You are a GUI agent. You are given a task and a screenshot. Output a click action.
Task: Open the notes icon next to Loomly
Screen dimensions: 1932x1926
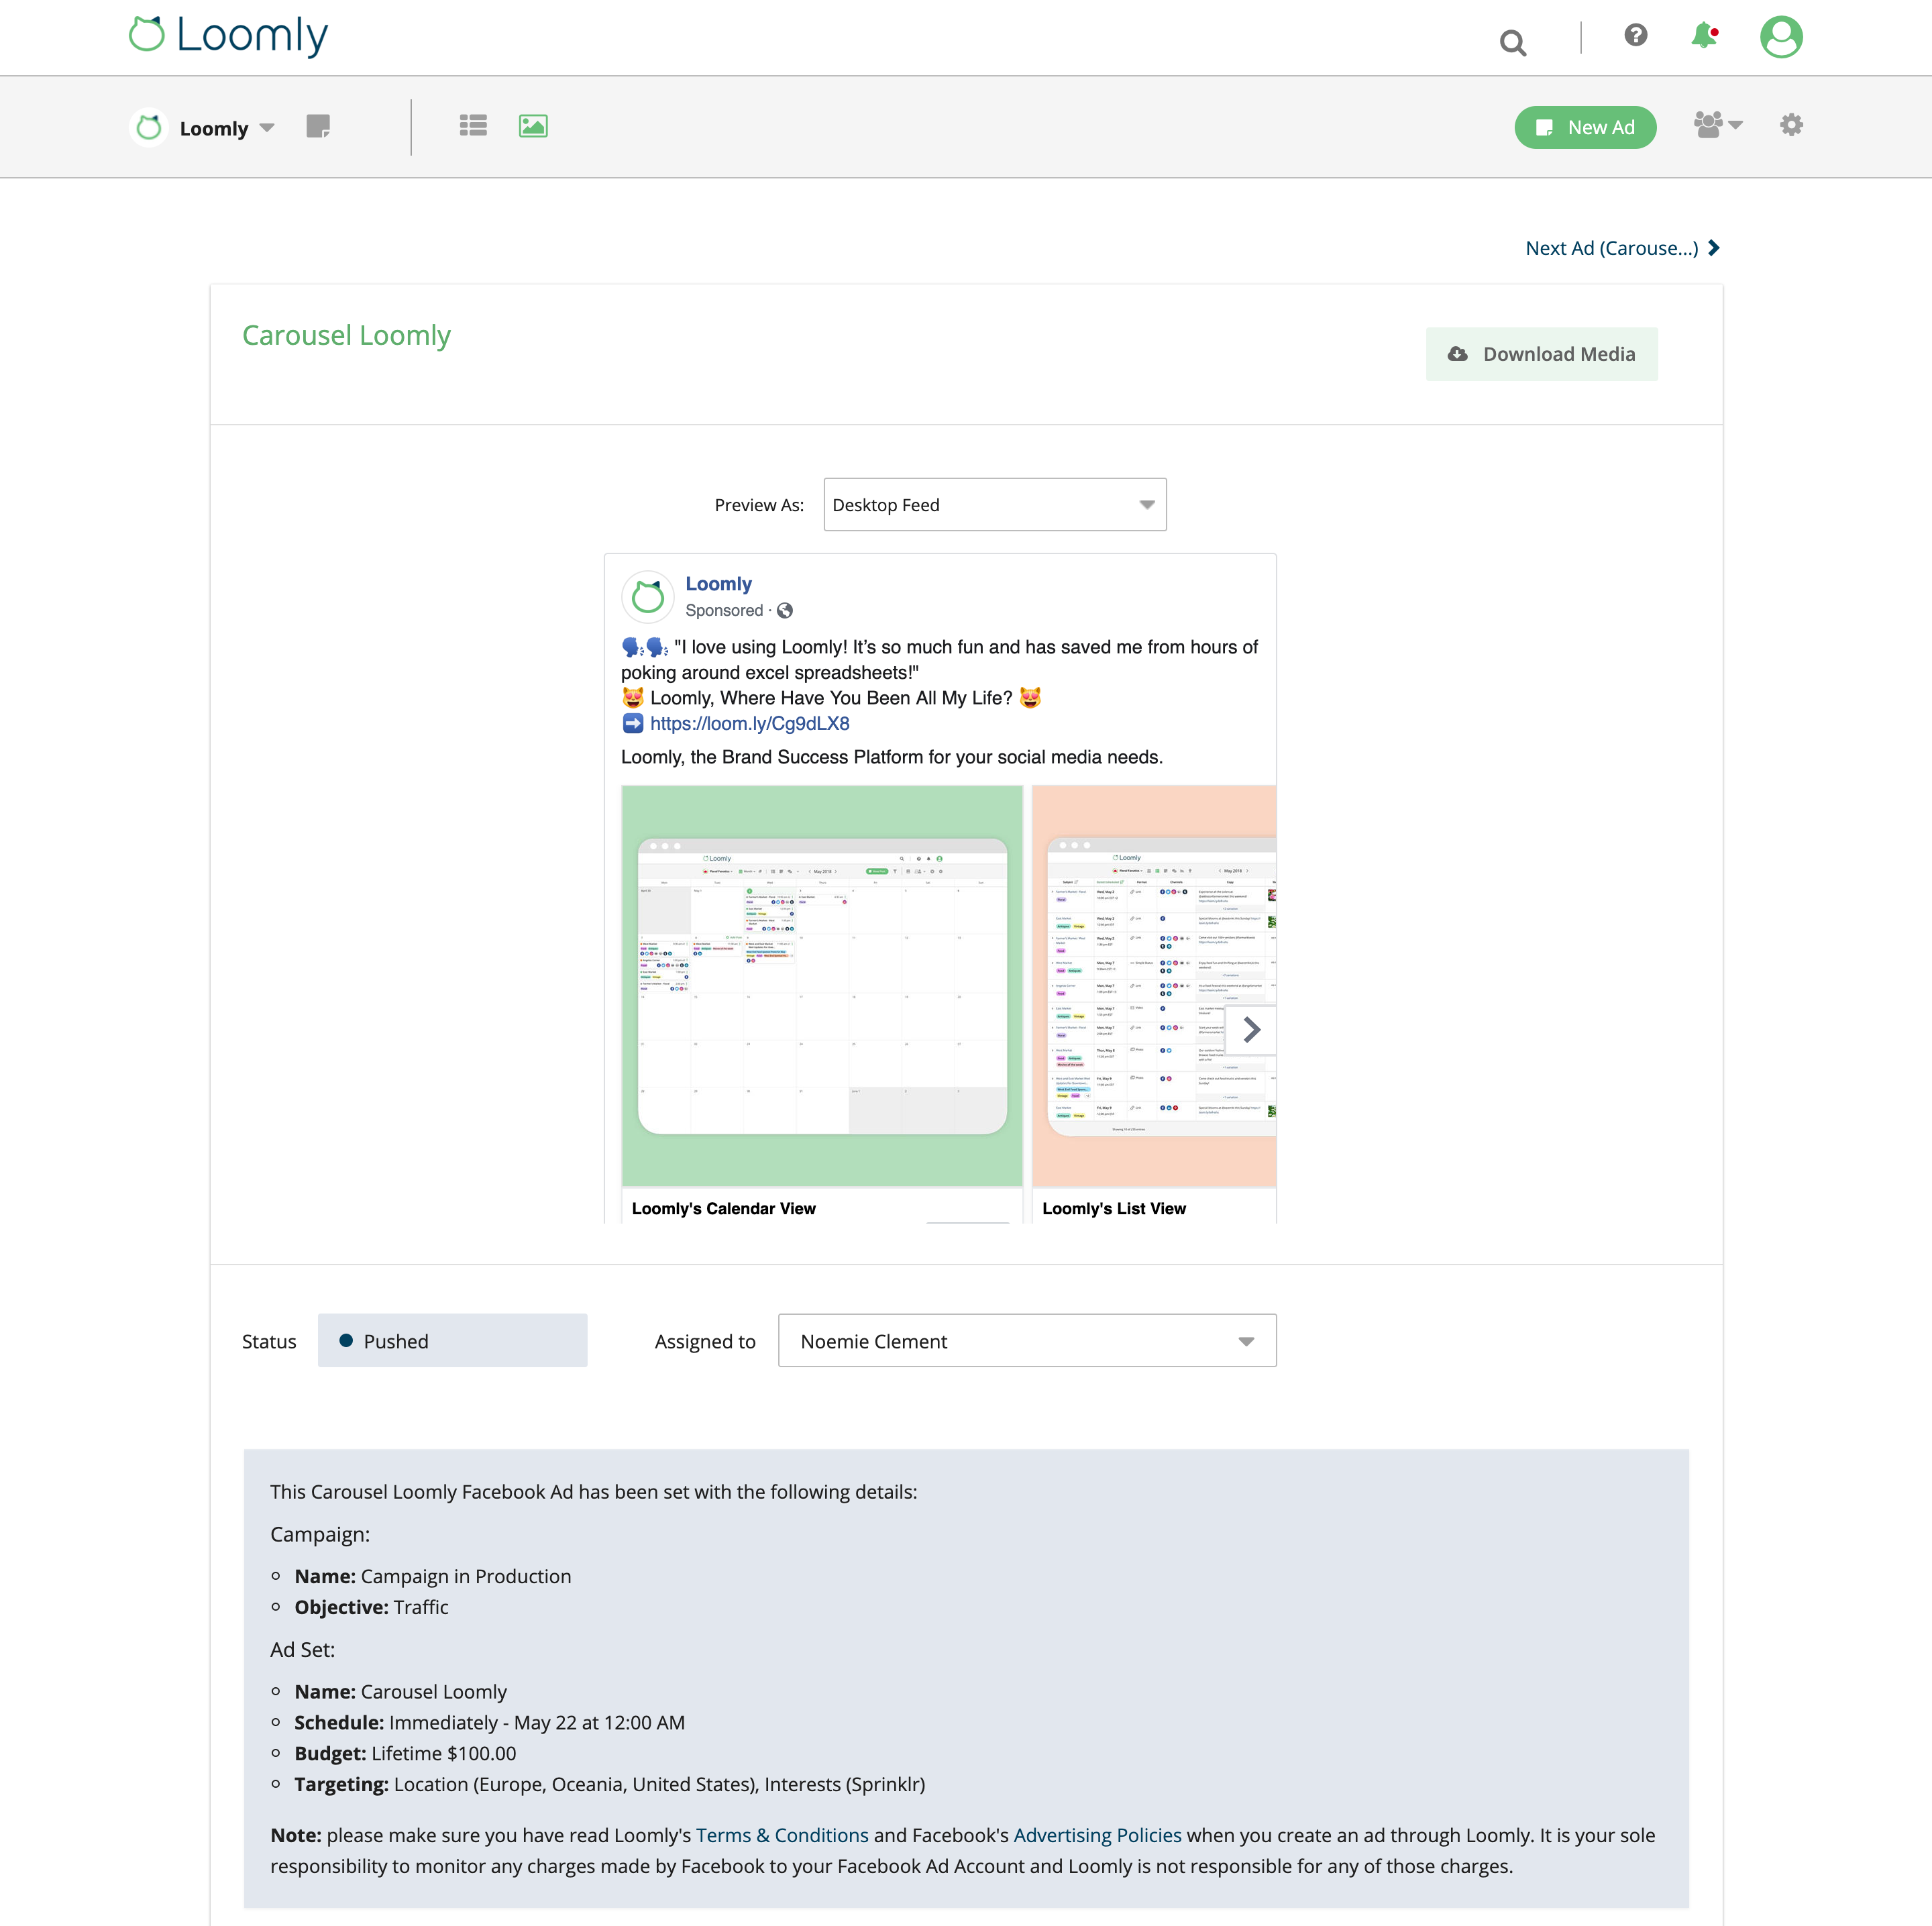pos(319,127)
